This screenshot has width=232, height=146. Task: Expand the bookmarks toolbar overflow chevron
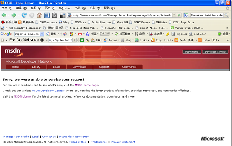click(227, 28)
